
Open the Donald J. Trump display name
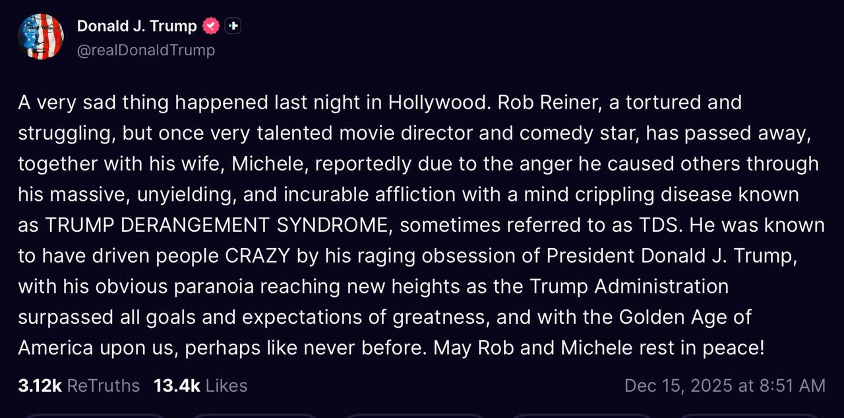(136, 26)
